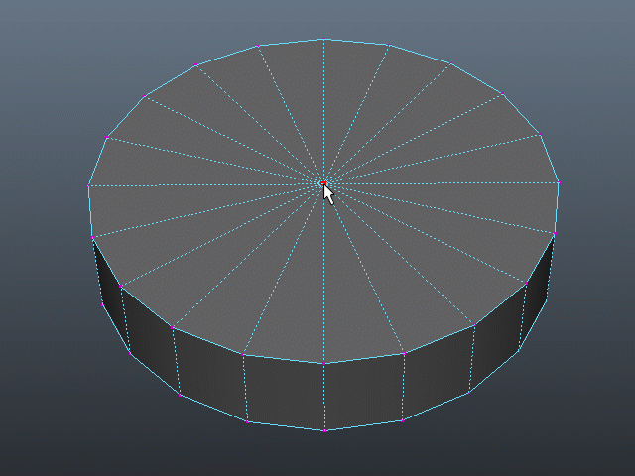
Task: Select the radial edge from center to rightmost vertex
Action: pyautogui.click(x=443, y=183)
